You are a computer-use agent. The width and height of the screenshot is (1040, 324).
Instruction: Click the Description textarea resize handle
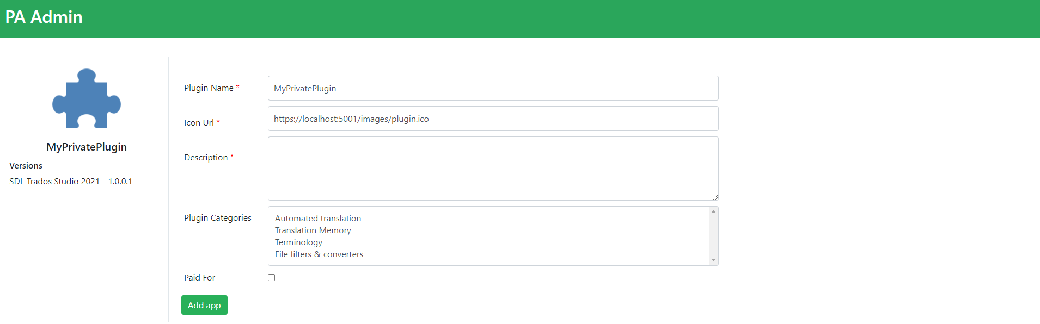click(x=715, y=197)
